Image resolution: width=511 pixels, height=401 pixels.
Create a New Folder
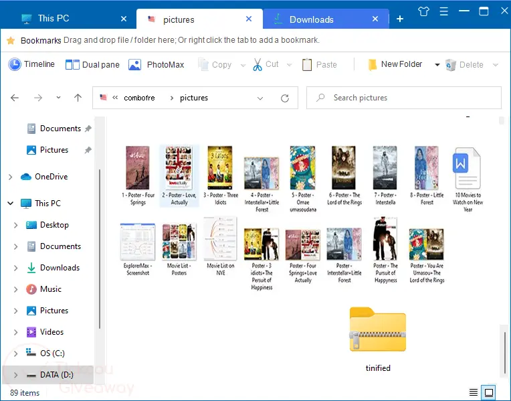pos(395,64)
